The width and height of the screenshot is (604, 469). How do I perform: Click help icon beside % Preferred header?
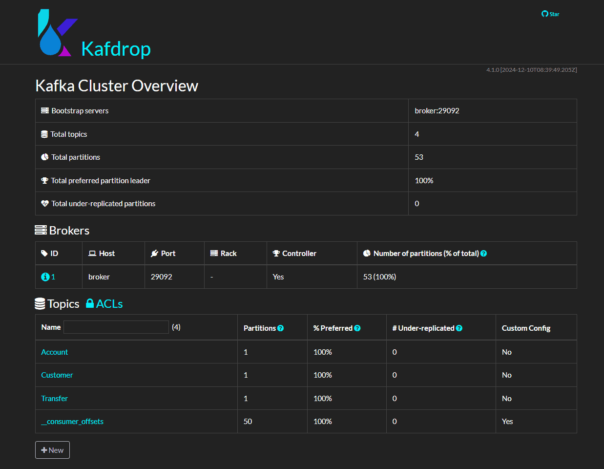point(357,328)
